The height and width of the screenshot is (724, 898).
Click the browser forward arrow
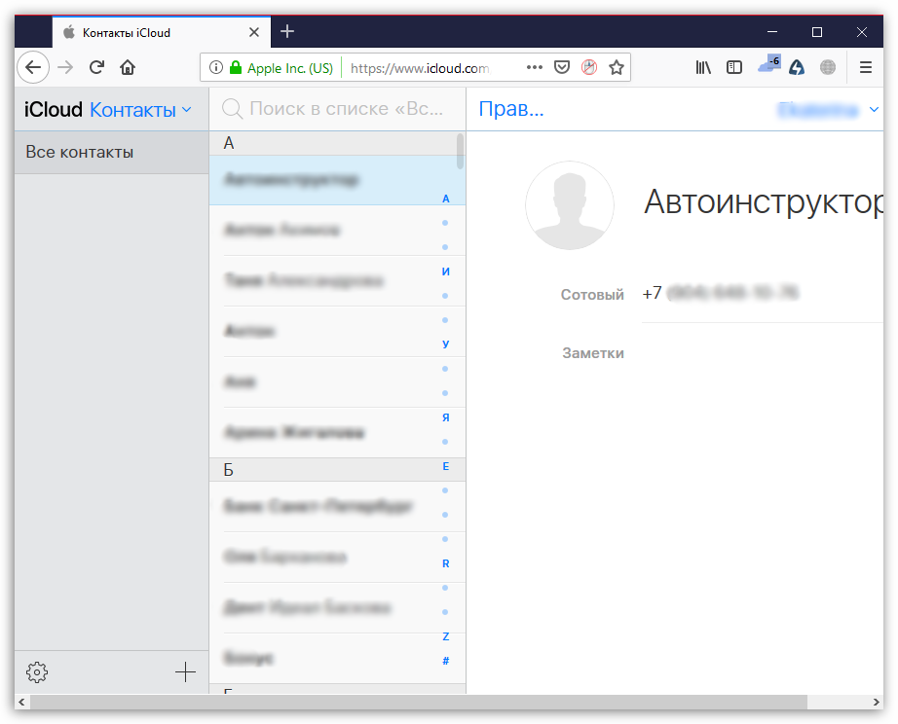(x=65, y=67)
